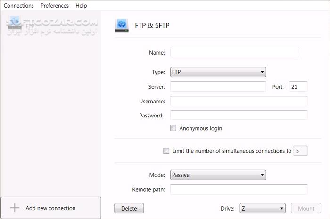Image resolution: width=330 pixels, height=219 pixels.
Task: Click the connection limit field showing 5
Action: click(300, 150)
